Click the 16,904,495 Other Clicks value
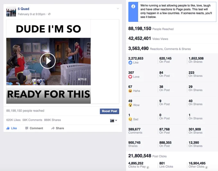Screen dimensions: 218x171 [197, 163]
